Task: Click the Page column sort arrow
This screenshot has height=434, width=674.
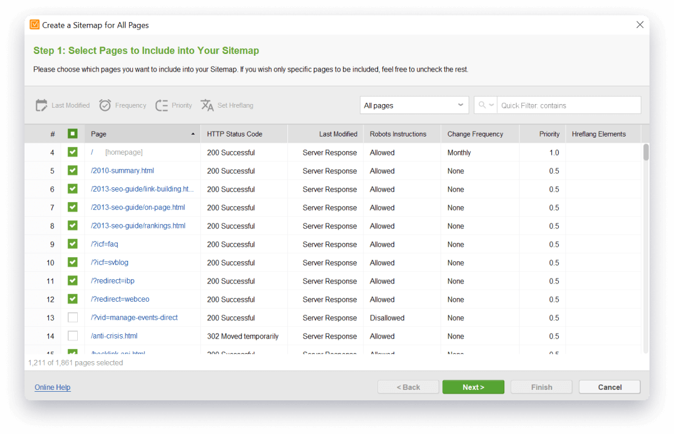Action: coord(193,134)
